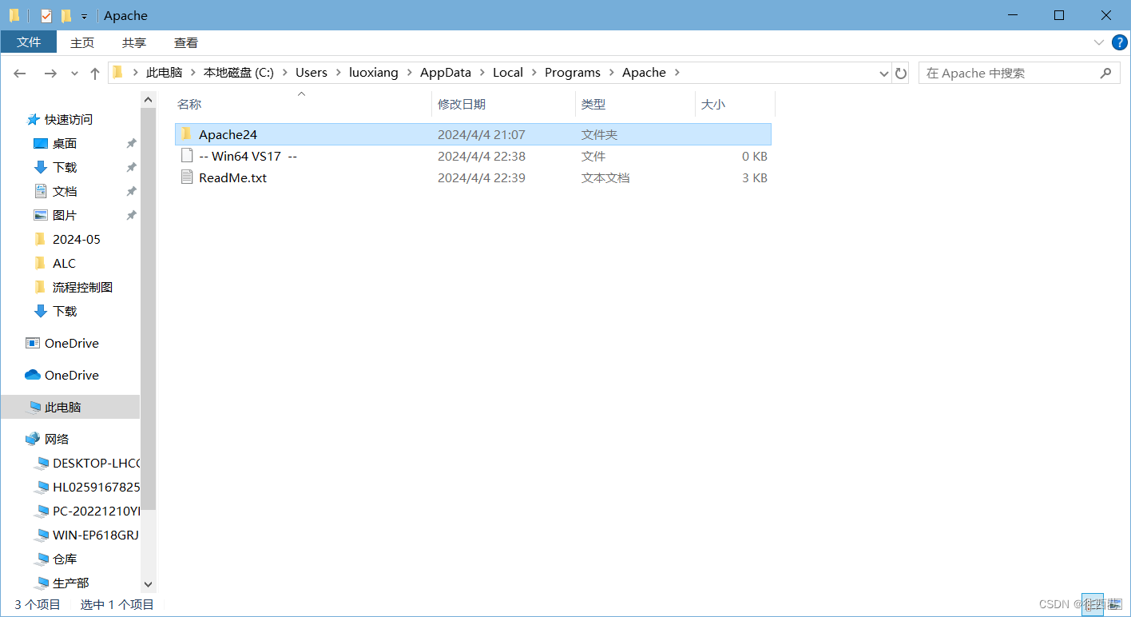Switch to the 主页 ribbon tab

point(82,42)
